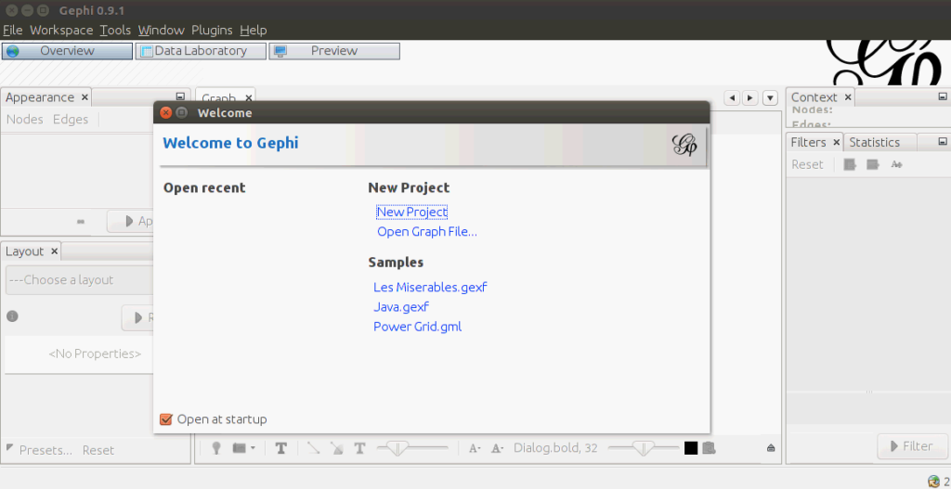Close the Filters tab
This screenshot has width=951, height=489.
[x=836, y=142]
